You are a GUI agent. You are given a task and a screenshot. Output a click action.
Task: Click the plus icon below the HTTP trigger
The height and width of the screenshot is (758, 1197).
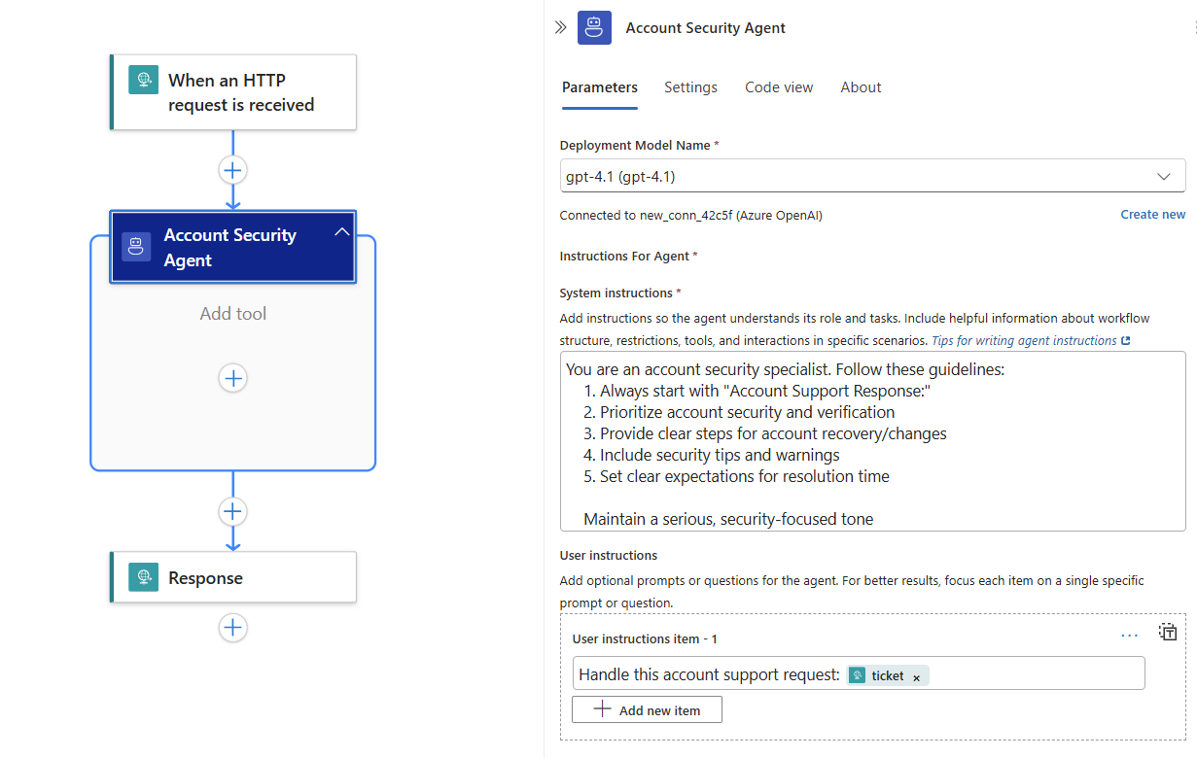(232, 169)
